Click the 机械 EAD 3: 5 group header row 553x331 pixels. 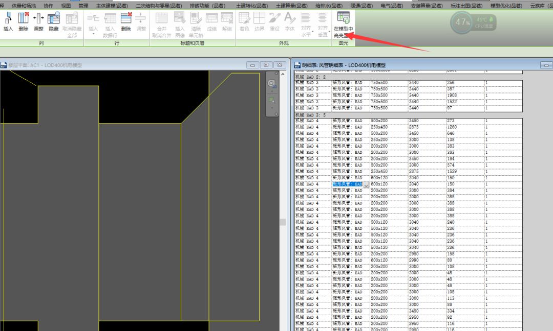pos(408,115)
